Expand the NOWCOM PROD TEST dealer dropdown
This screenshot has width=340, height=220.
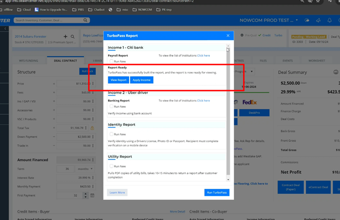pos(297,20)
